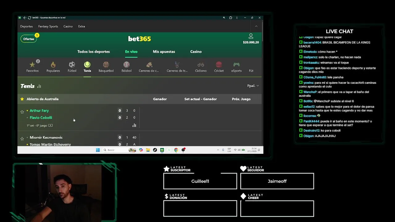The image size is (395, 222).
Task: Open the three-dot app menu
Action: pos(237,18)
